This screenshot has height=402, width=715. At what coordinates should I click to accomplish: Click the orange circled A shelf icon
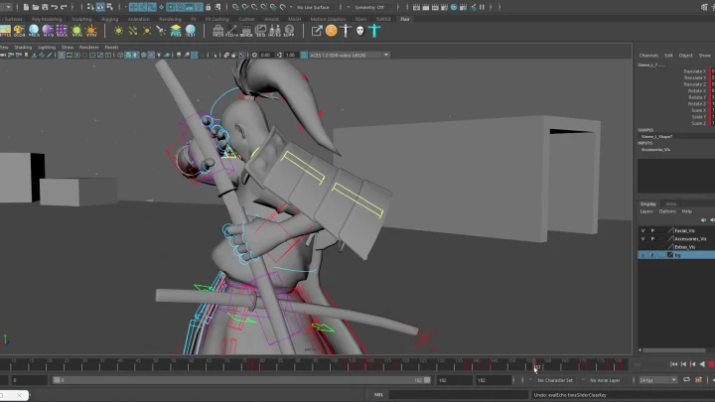[331, 31]
